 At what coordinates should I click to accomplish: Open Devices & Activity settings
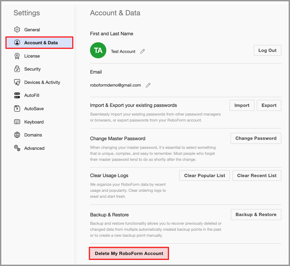pyautogui.click(x=40, y=82)
